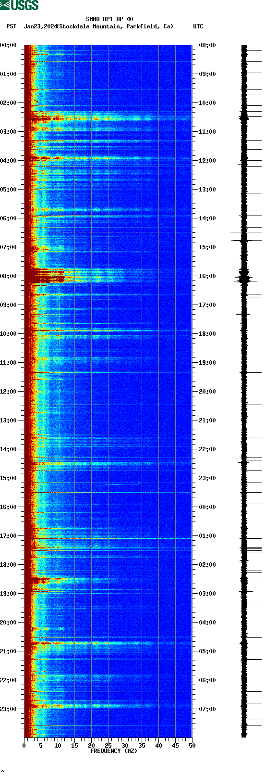The height and width of the screenshot is (776, 265).
Task: Click the 'UTC' timezone label
Action: click(198, 26)
